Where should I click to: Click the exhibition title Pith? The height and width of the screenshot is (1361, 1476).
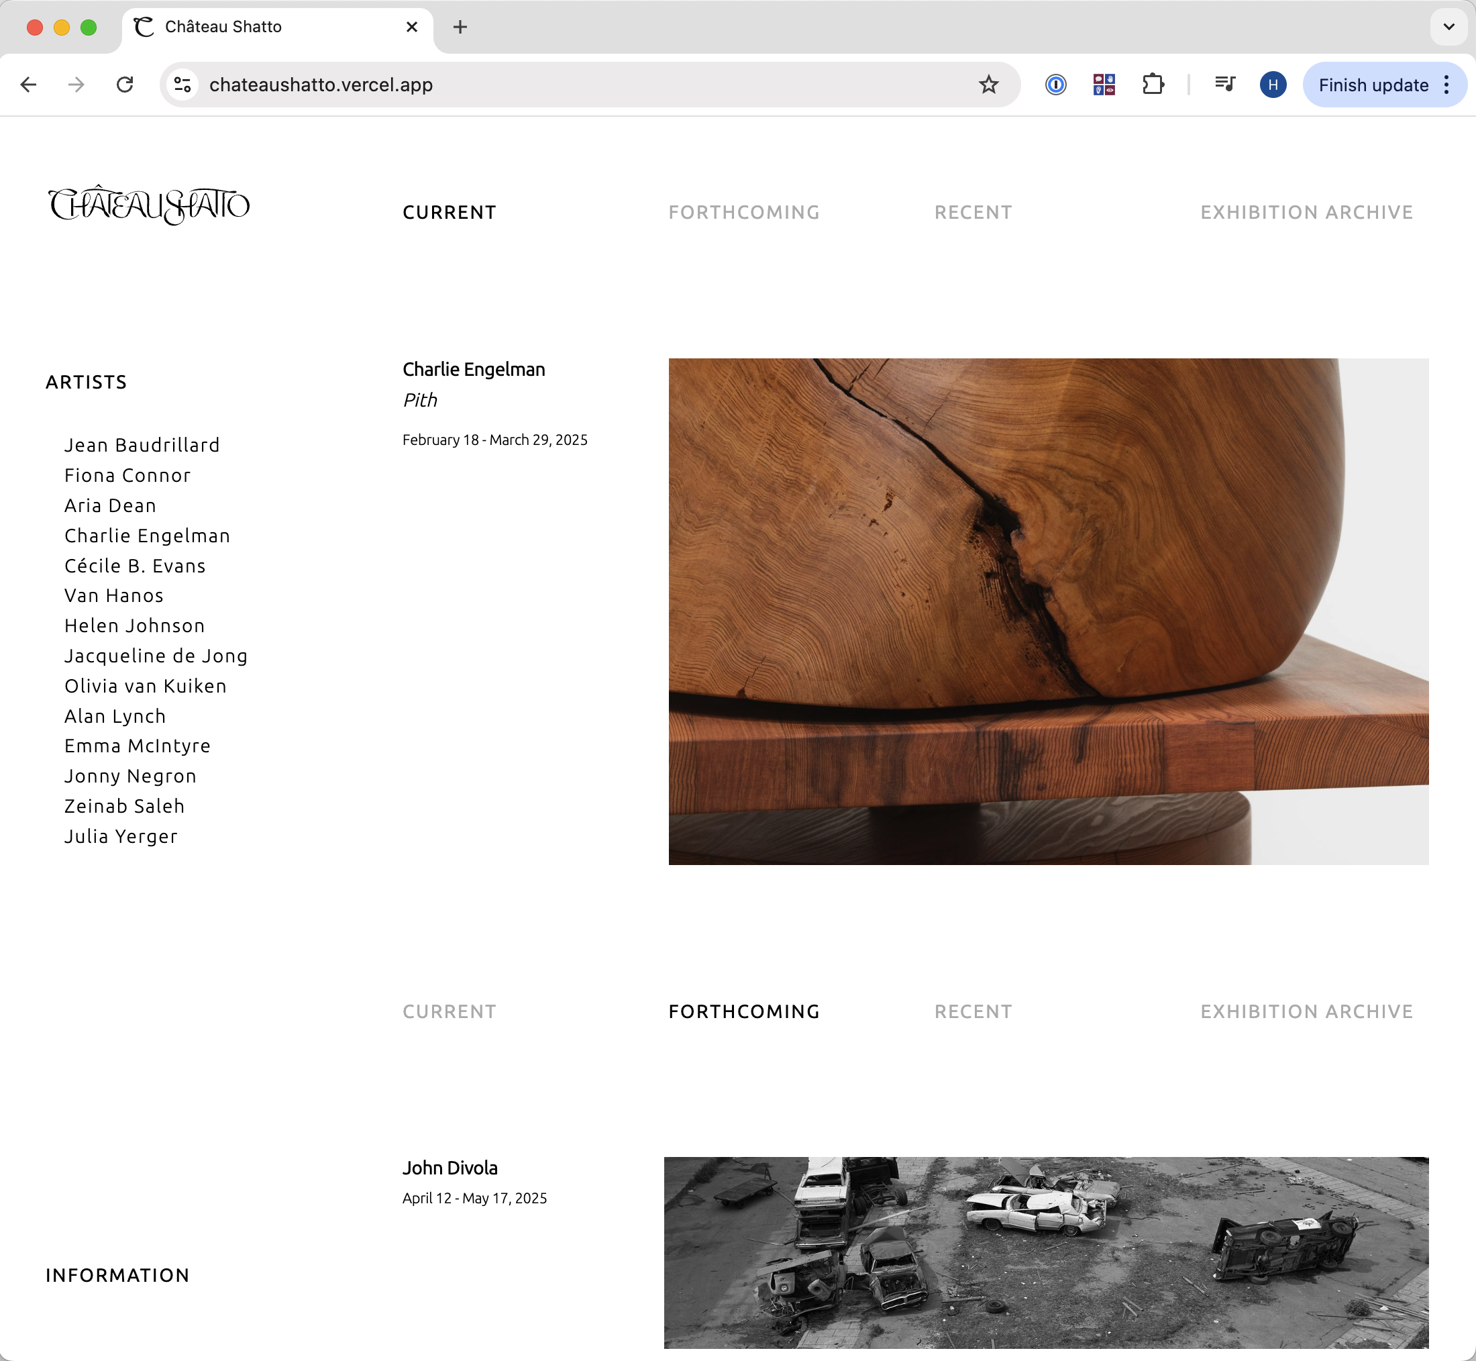click(x=419, y=400)
